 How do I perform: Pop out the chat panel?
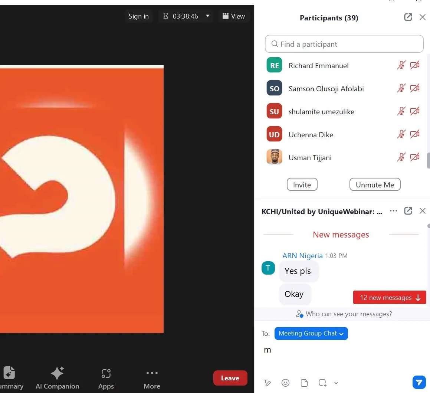[408, 211]
